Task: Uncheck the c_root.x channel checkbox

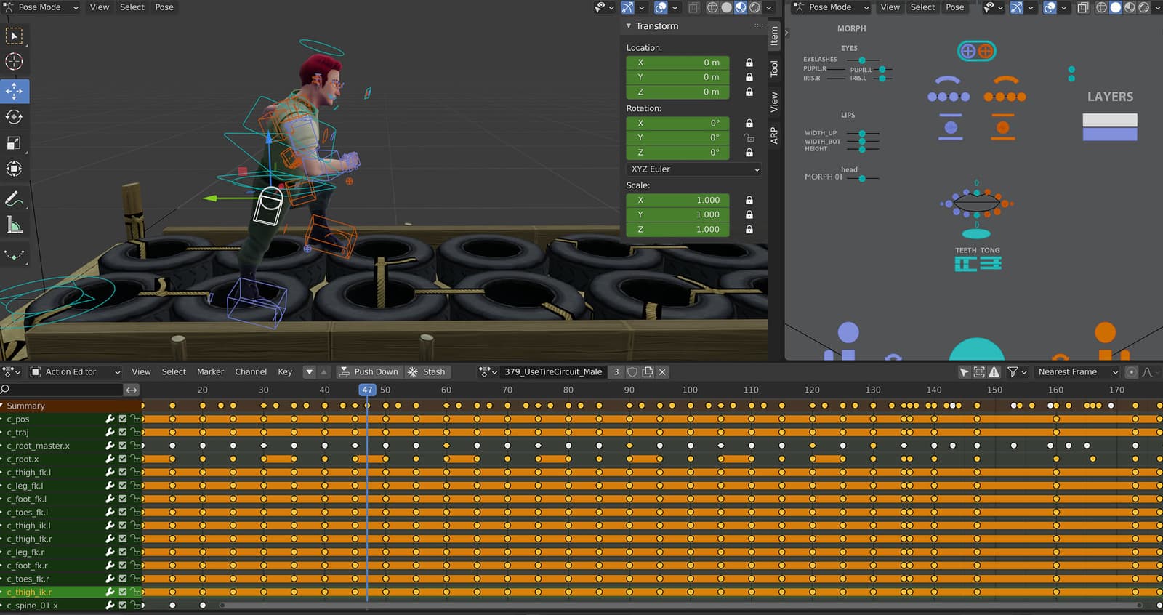Action: point(123,459)
